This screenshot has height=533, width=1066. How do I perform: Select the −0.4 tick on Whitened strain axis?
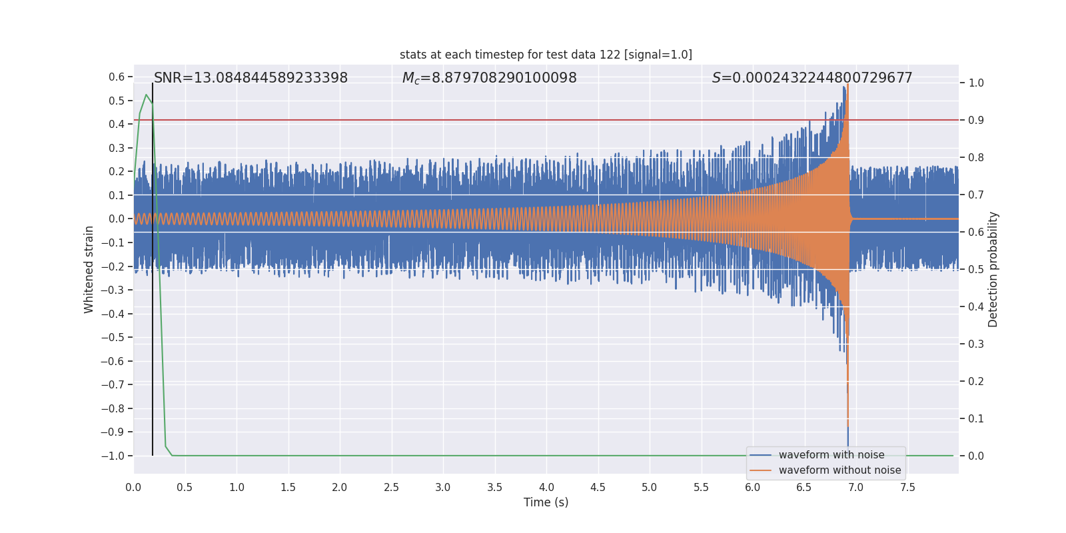coord(113,314)
